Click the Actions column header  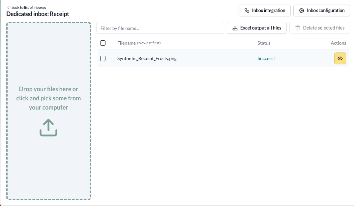(338, 43)
